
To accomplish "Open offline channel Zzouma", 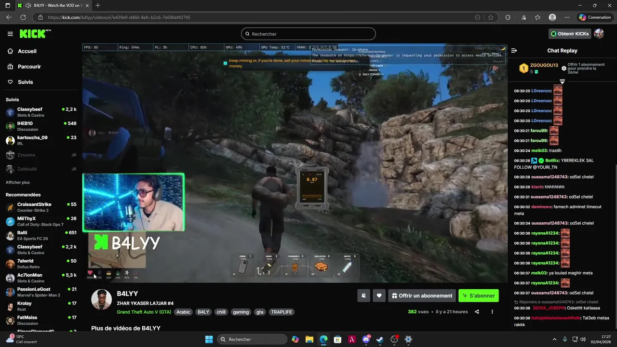I will point(41,155).
